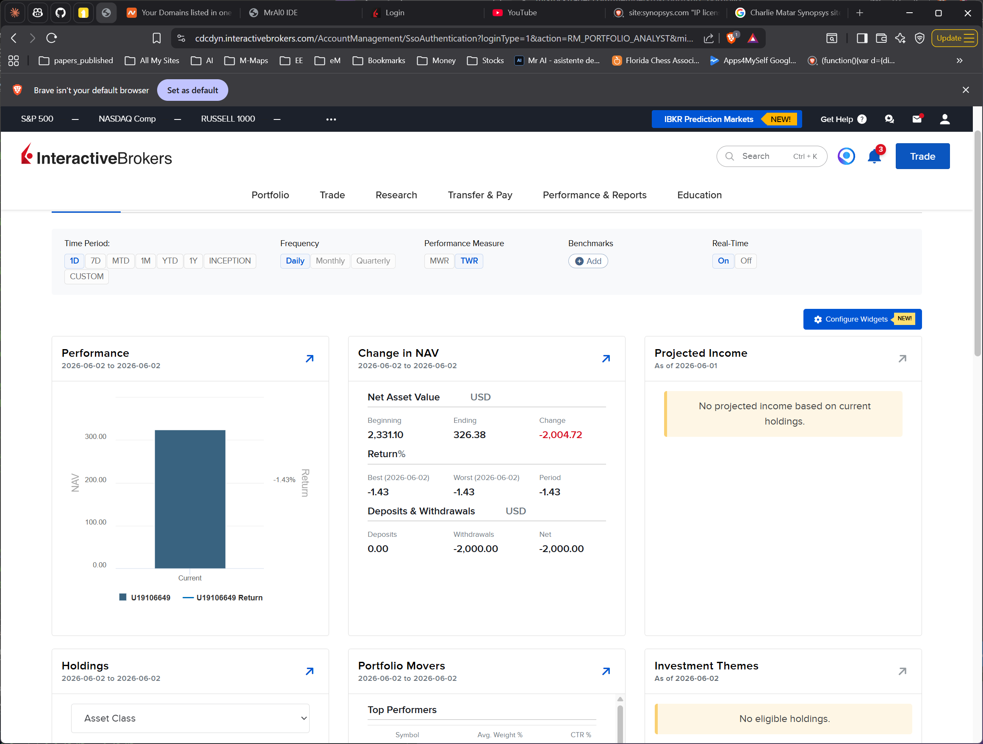The height and width of the screenshot is (744, 983).
Task: Click Set as default browser button
Action: pos(192,90)
